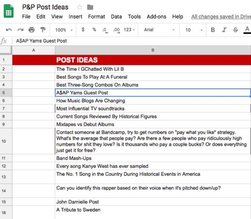251x219 pixels.
Task: Open the Format menu
Action: pyautogui.click(x=96, y=17)
